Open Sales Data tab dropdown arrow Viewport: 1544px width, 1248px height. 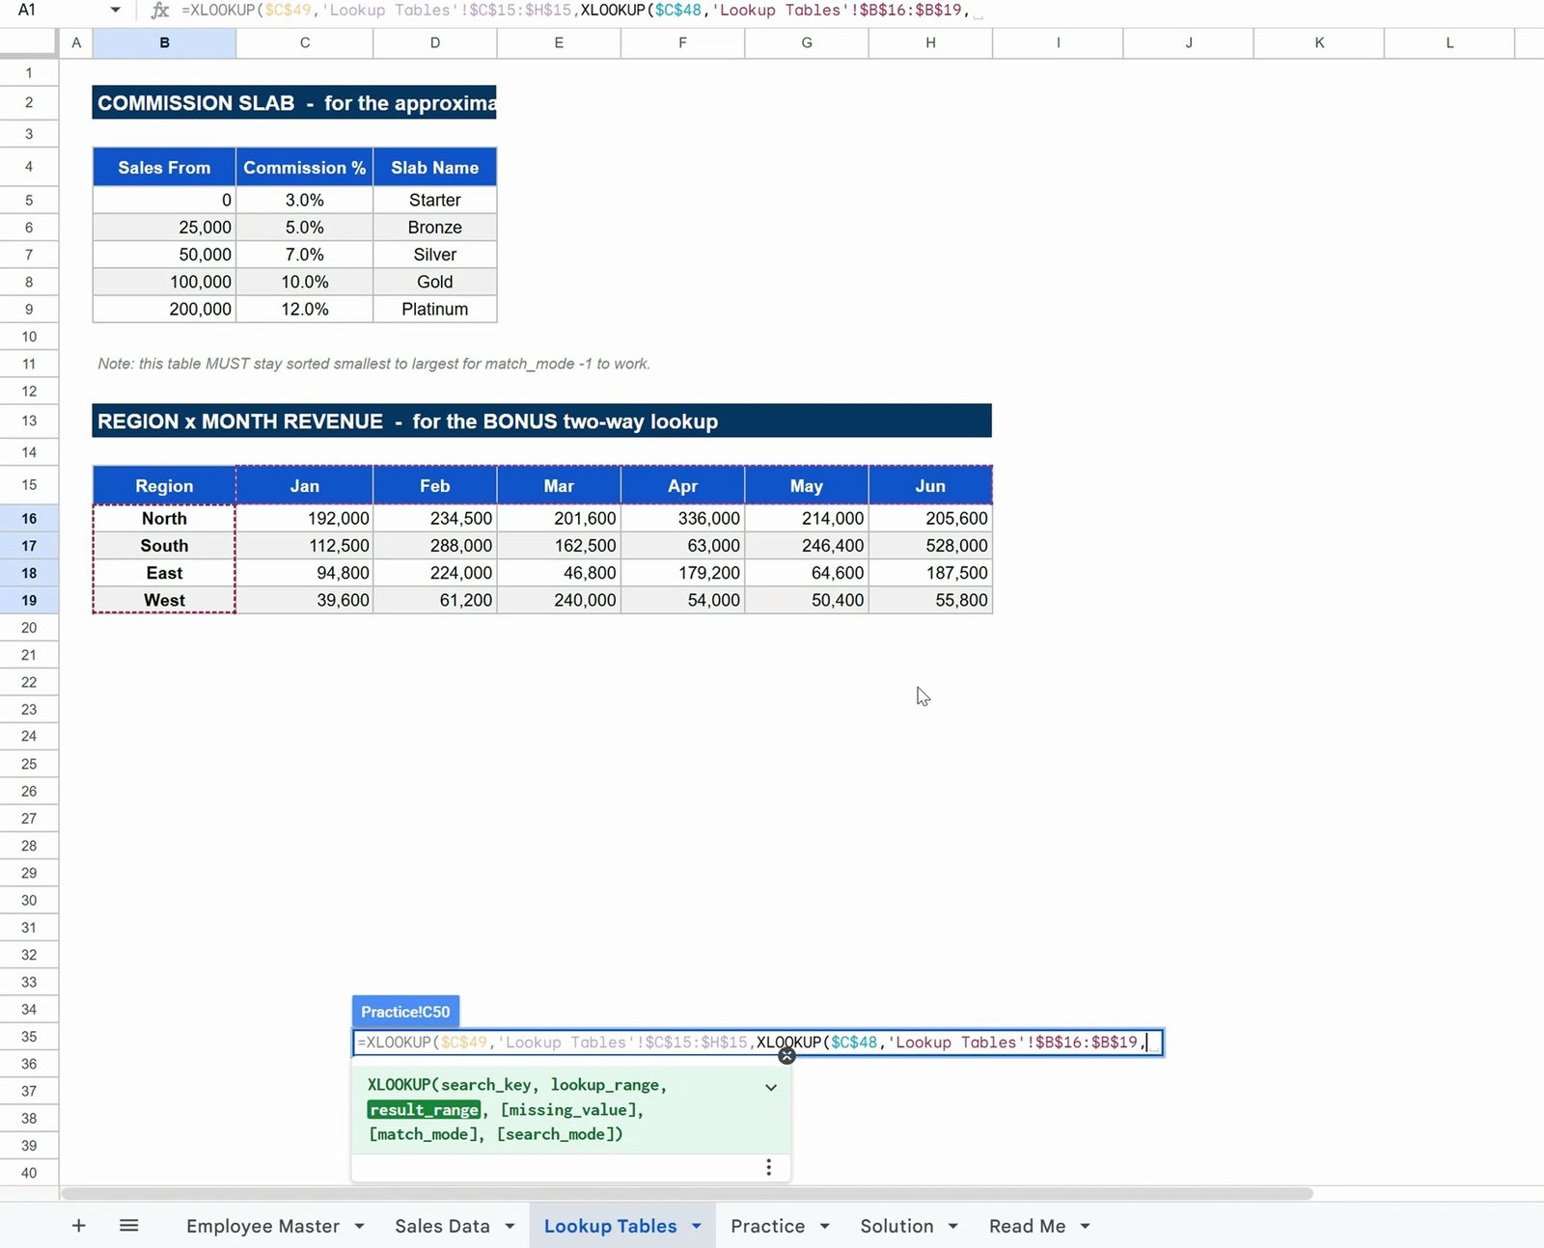pos(510,1226)
